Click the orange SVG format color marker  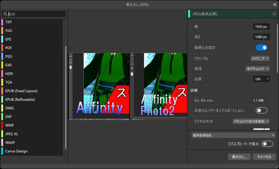pyautogui.click(x=2, y=31)
